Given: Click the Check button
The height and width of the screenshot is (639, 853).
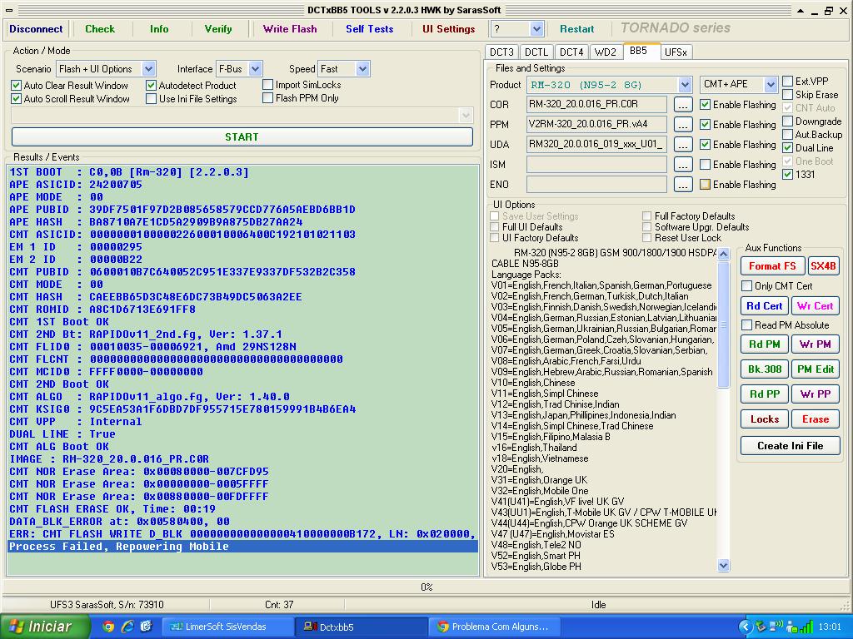Looking at the screenshot, I should click(100, 29).
